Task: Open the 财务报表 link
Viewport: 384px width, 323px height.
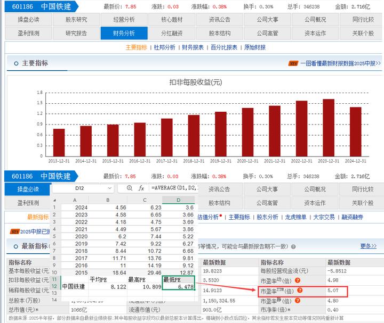Action: [193, 47]
